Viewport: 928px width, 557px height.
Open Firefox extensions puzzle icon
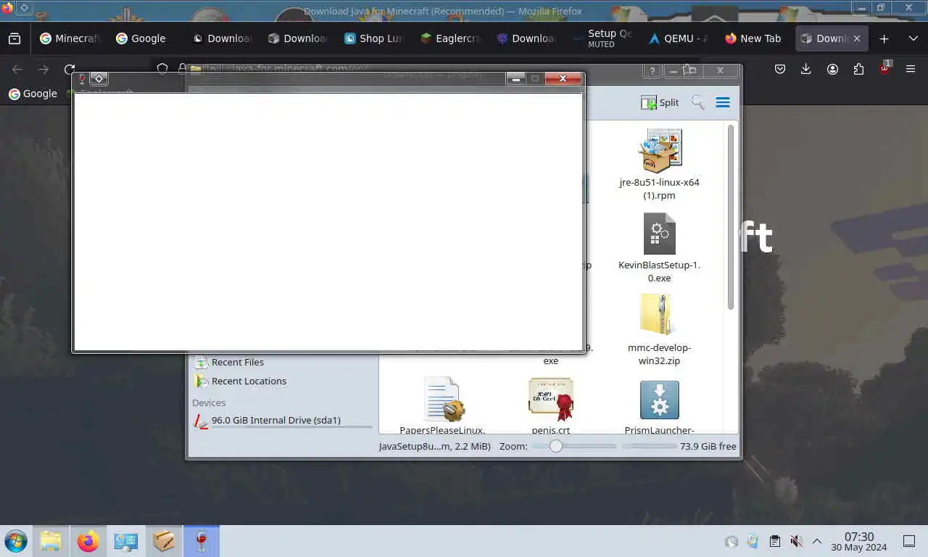(859, 69)
